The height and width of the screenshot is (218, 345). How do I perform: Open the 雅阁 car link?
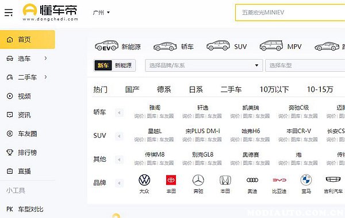click(155, 108)
